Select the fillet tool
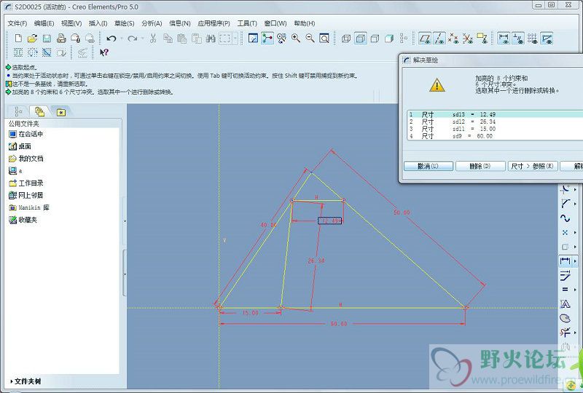Screen dimensions: 583x393 [x=566, y=204]
